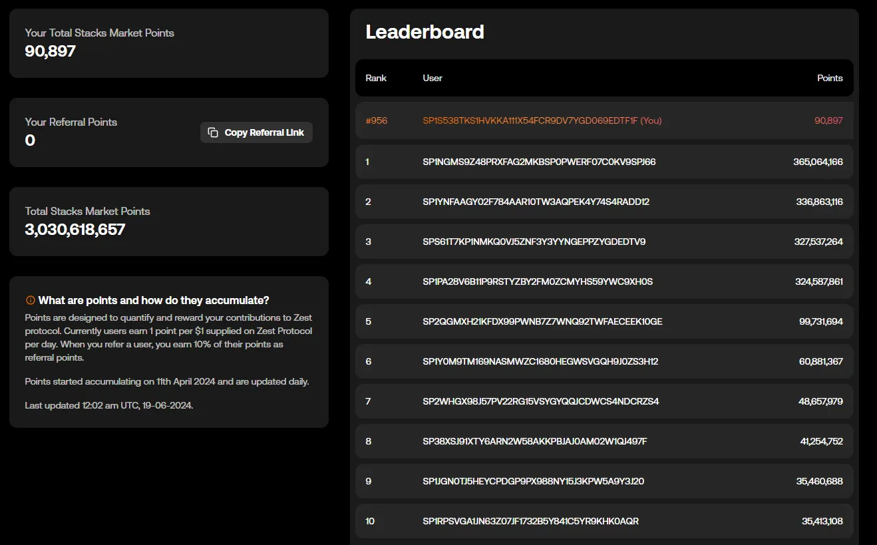
Task: Click rank 8 address SP38XSJ91XTY6
Action: (535, 441)
